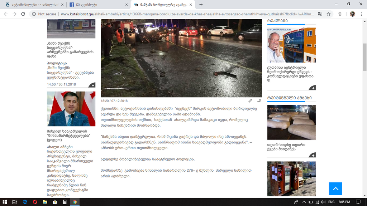Screen dimensions: 367x206
Task: Open Saakashvili article thumbnail
Action: 71,109
